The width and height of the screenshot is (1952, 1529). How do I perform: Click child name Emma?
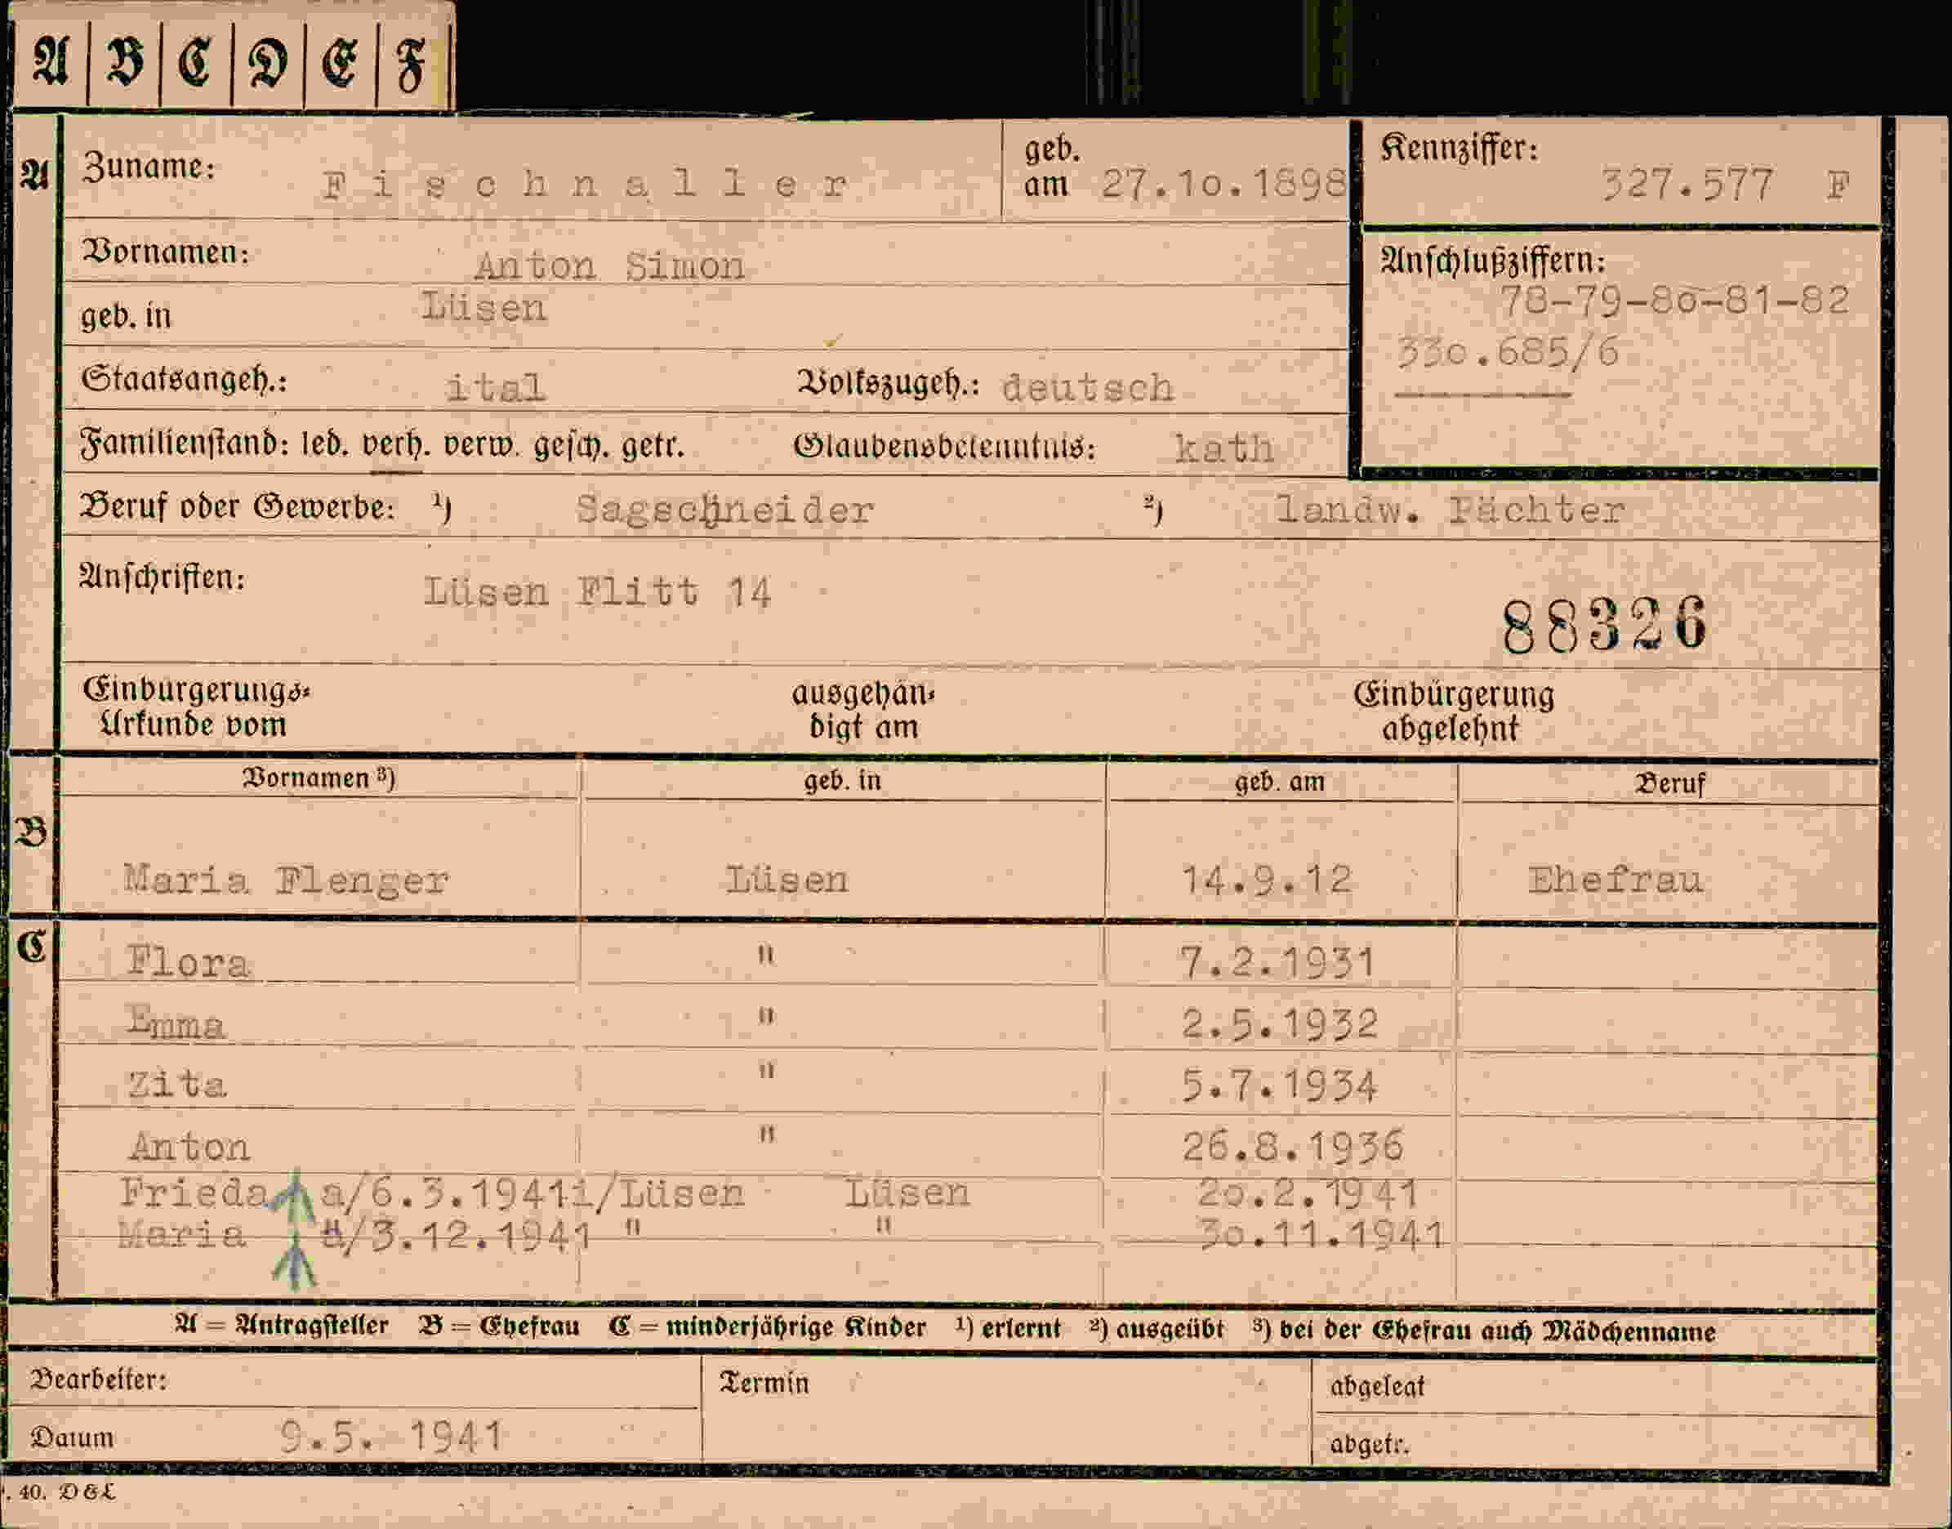(x=175, y=1023)
